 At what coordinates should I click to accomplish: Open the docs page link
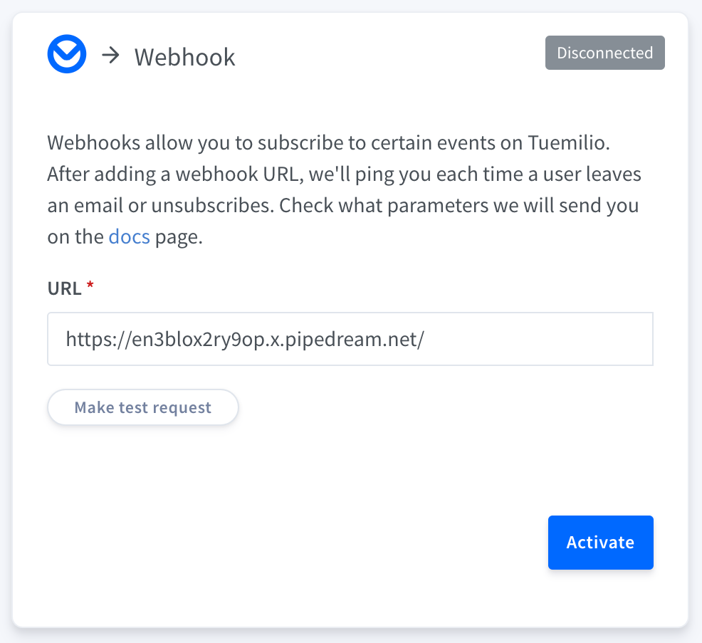click(129, 237)
